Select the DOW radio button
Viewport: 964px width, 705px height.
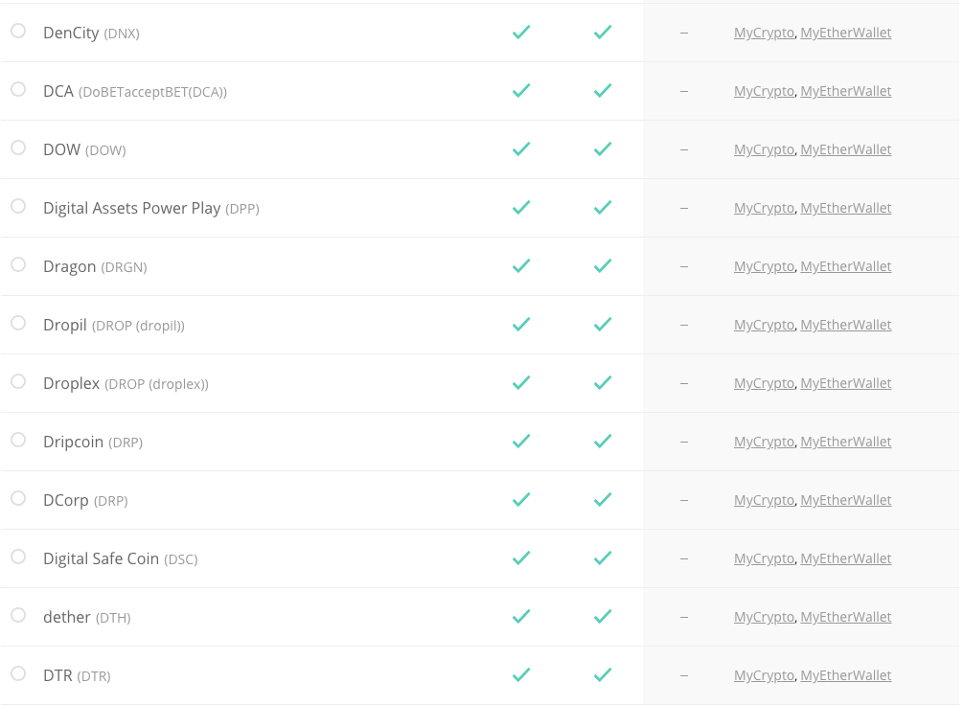[18, 148]
